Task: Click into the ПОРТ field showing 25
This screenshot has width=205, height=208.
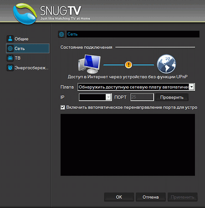Action: (142, 97)
